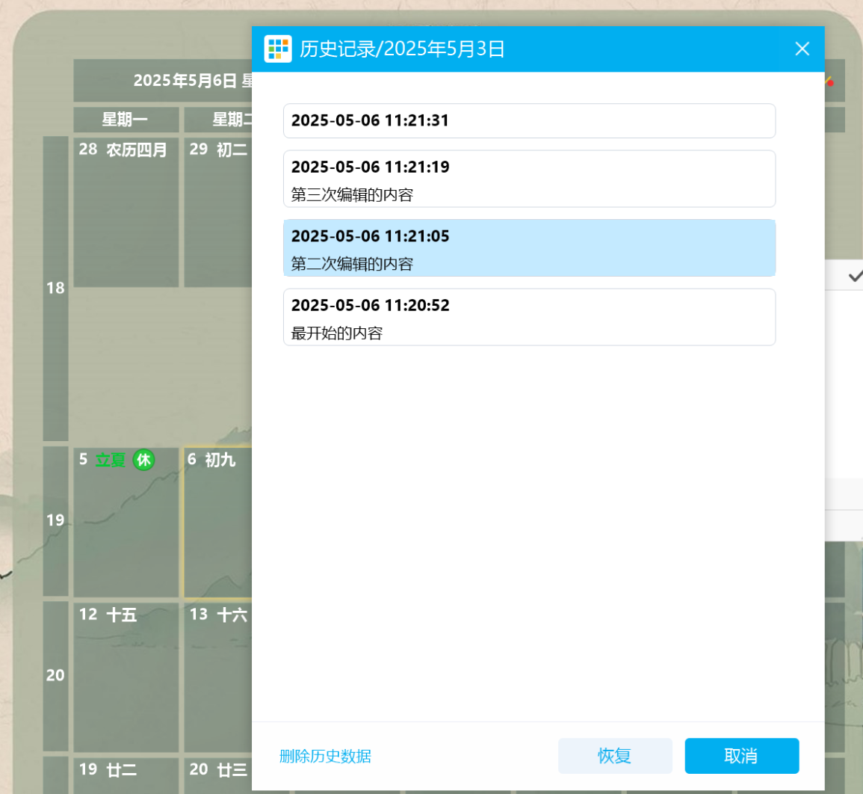Click the 删除历史数据 link
863x794 pixels.
(x=325, y=756)
